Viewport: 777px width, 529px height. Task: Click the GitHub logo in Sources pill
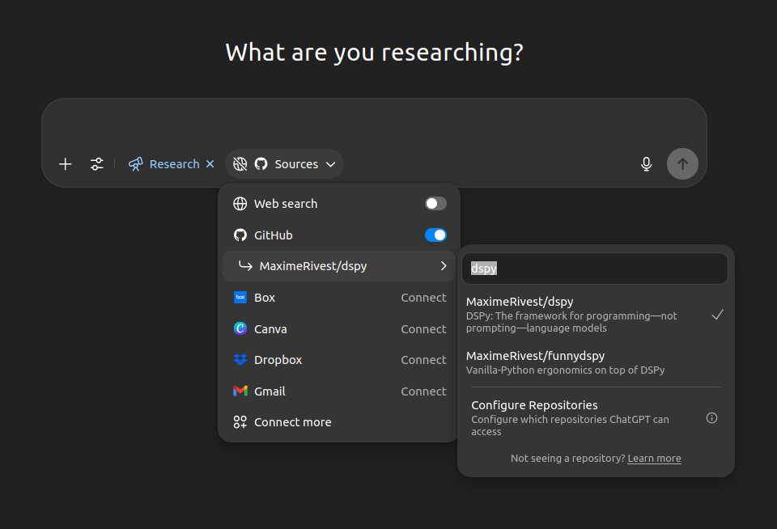(261, 164)
